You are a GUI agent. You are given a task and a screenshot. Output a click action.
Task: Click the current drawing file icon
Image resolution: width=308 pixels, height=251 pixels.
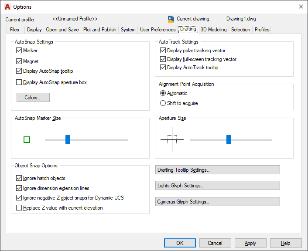point(171,19)
